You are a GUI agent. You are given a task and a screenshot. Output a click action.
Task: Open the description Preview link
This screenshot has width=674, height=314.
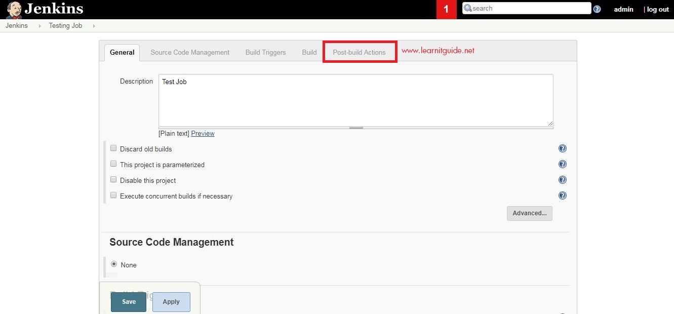click(x=203, y=133)
